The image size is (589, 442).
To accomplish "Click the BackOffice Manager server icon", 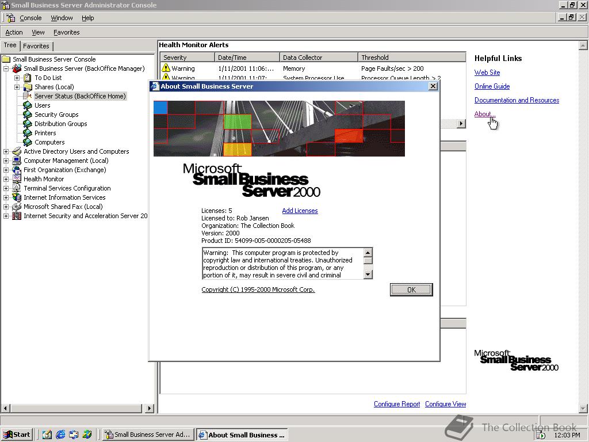I will click(x=17, y=68).
